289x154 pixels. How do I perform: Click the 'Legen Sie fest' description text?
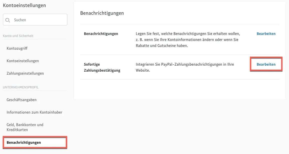pyautogui.click(x=188, y=40)
